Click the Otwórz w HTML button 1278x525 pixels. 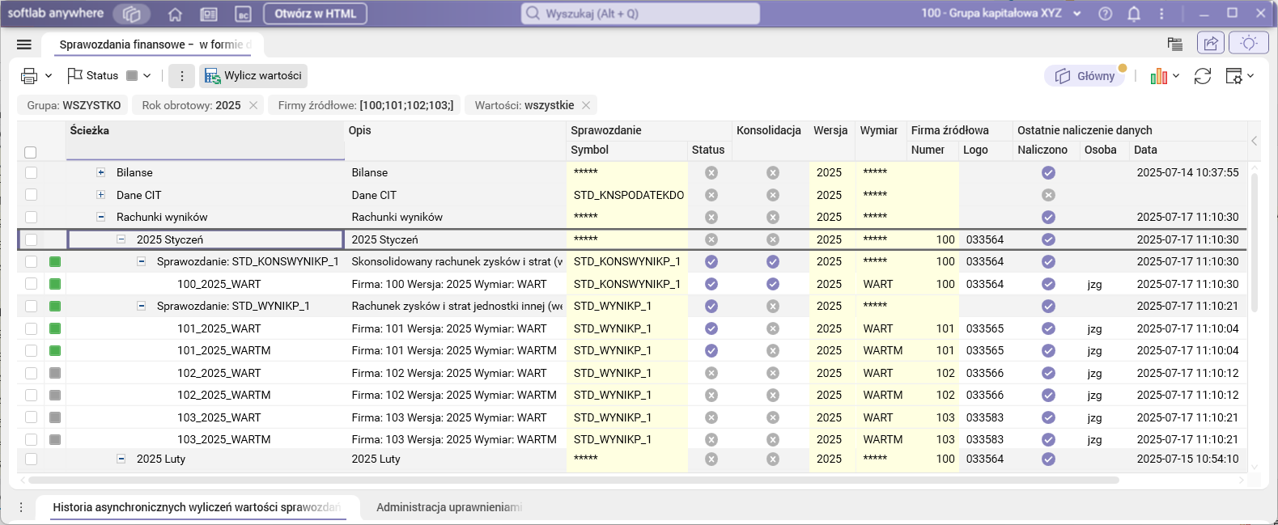click(315, 14)
